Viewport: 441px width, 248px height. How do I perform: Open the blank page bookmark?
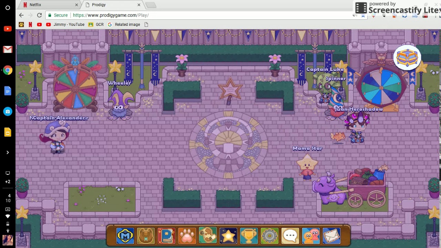coord(146,24)
